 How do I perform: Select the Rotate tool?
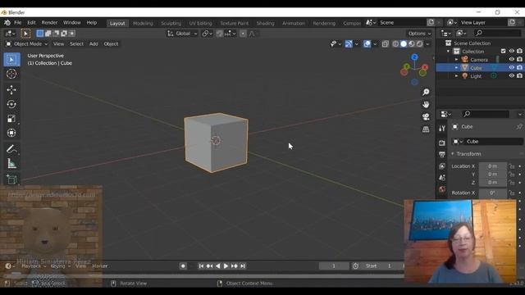point(11,104)
